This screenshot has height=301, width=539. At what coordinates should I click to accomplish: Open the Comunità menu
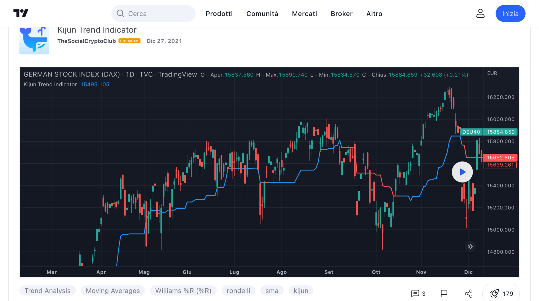click(x=262, y=14)
